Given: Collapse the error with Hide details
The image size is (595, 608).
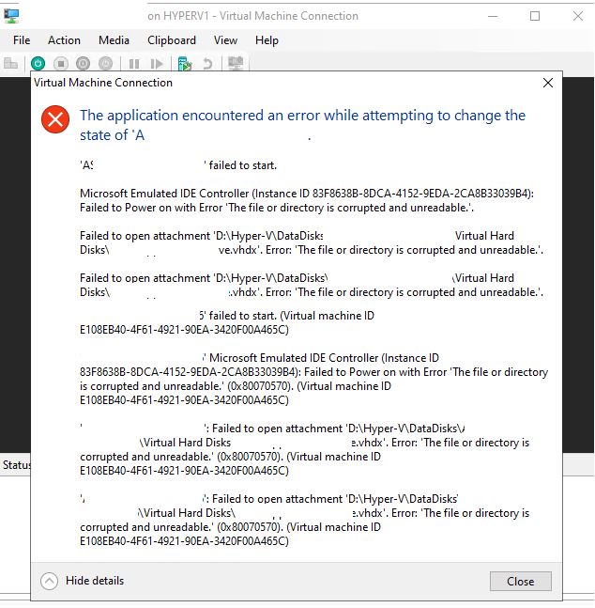Looking at the screenshot, I should point(83,581).
